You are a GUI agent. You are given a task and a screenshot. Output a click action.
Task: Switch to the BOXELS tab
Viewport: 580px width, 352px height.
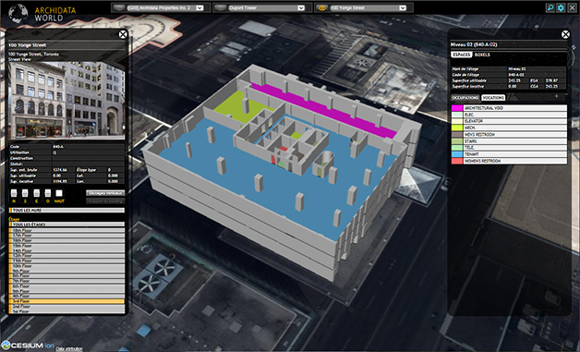(x=482, y=55)
